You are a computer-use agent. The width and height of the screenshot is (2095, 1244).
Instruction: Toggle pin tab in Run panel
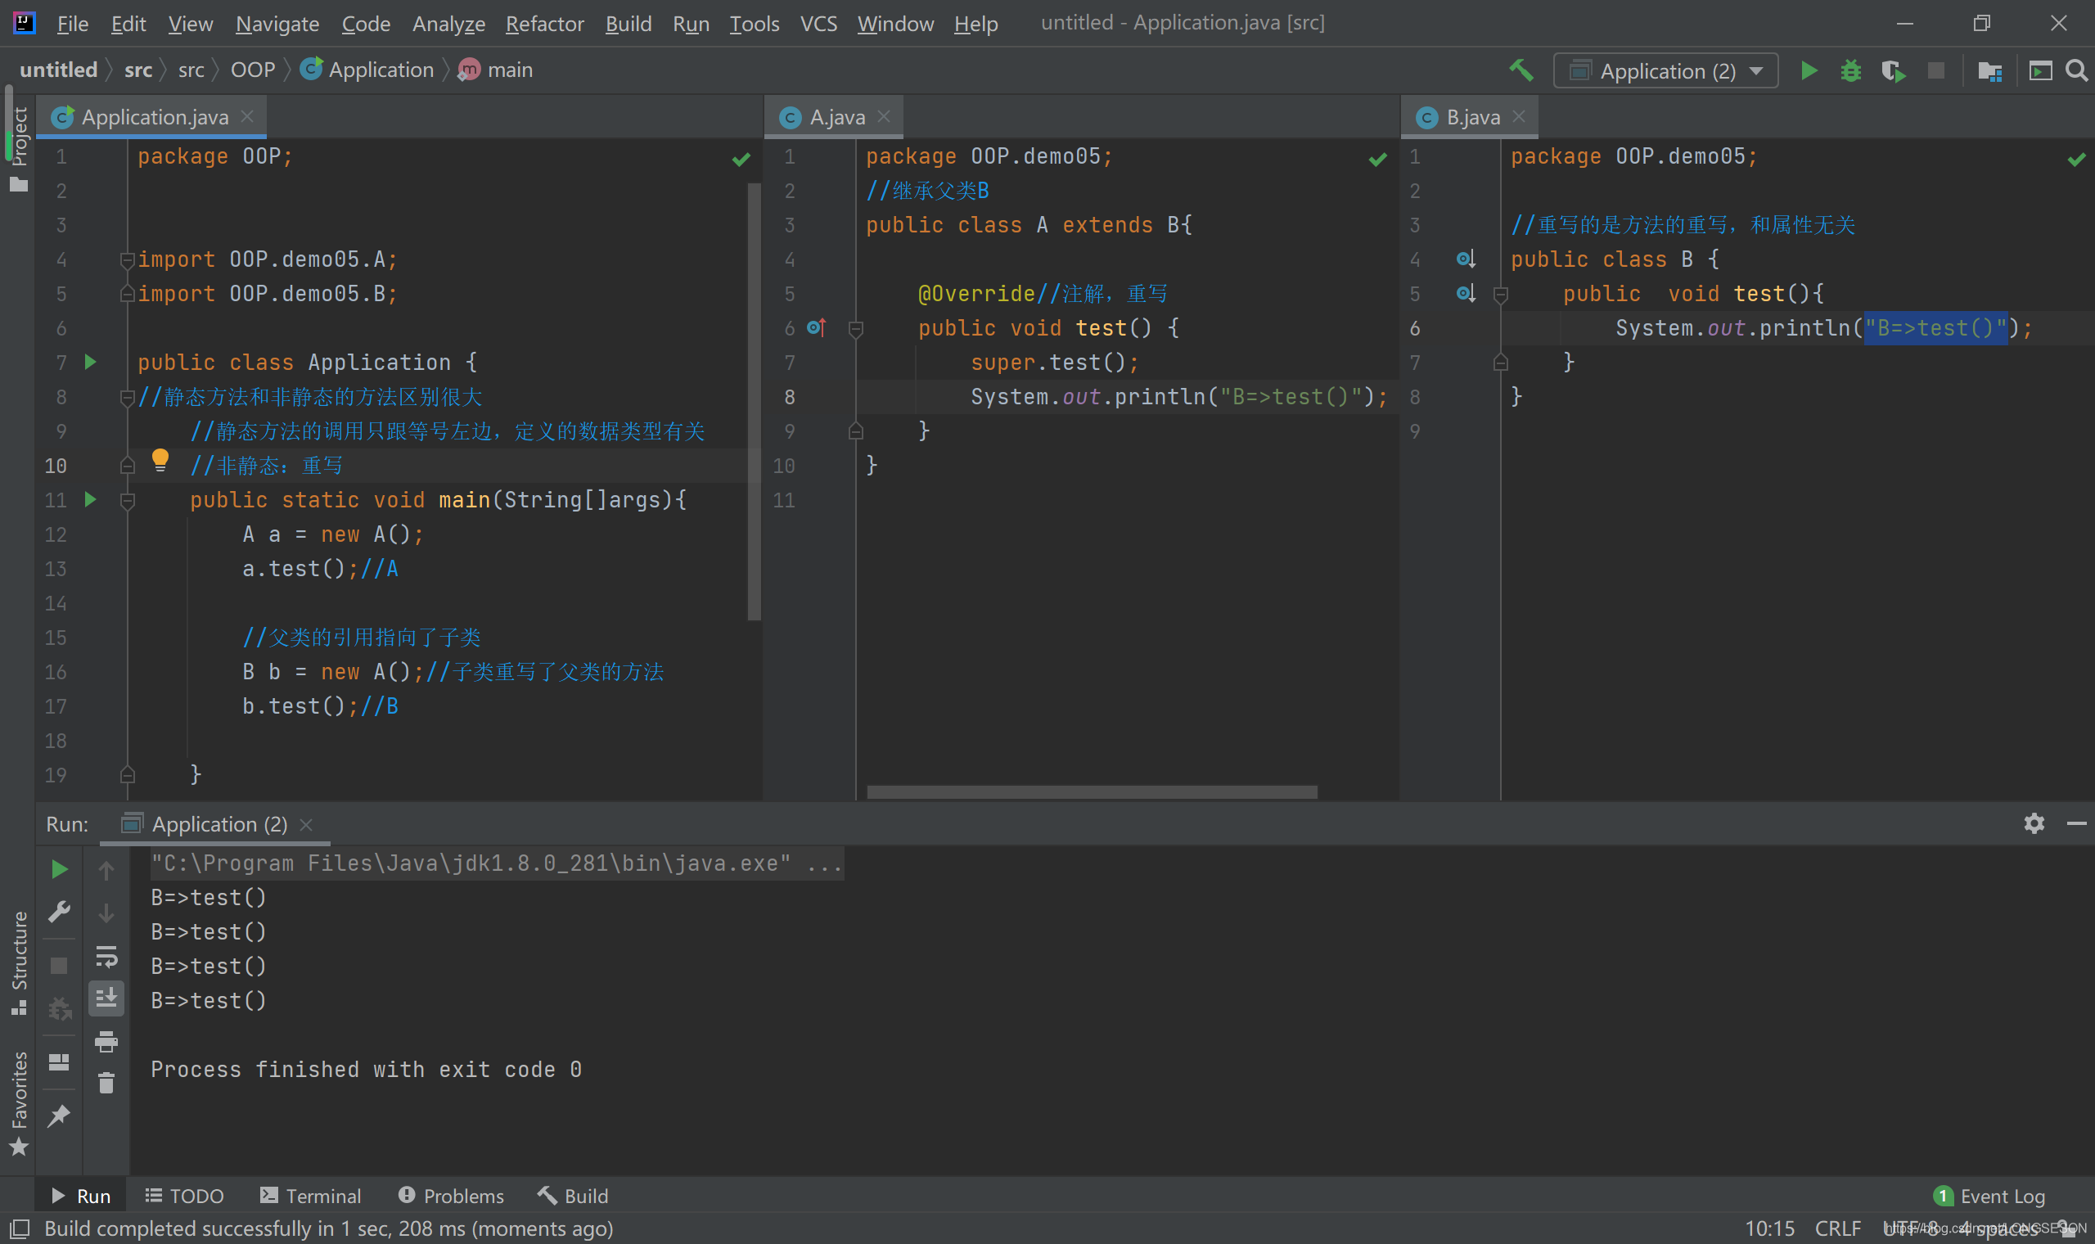pos(59,1116)
